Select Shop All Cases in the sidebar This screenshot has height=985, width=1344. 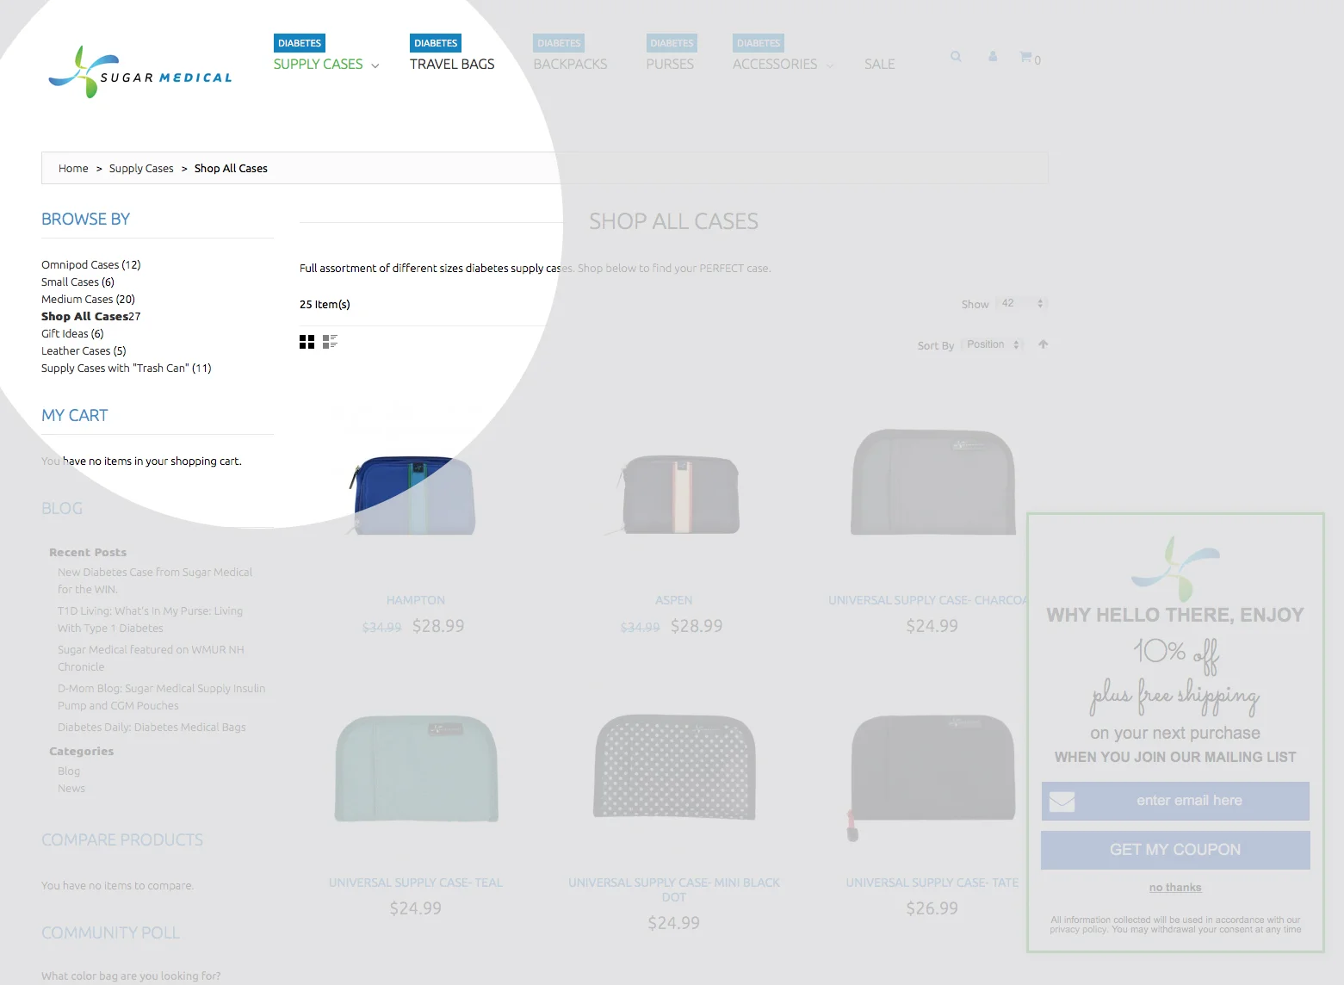coord(84,317)
